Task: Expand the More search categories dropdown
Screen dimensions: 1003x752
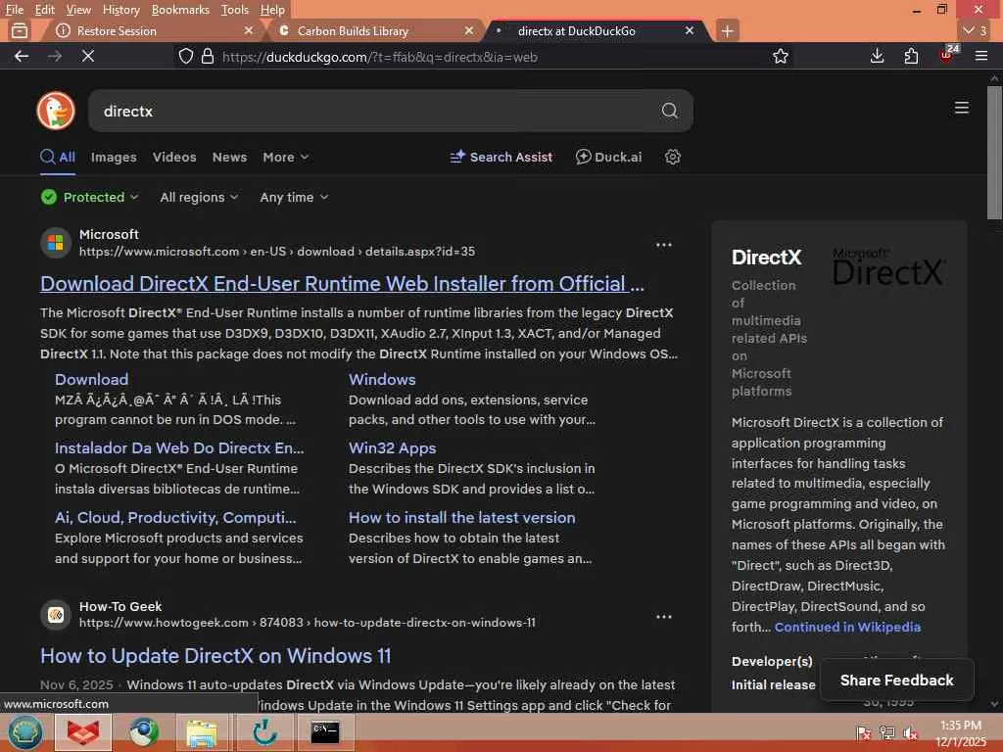Action: click(285, 157)
